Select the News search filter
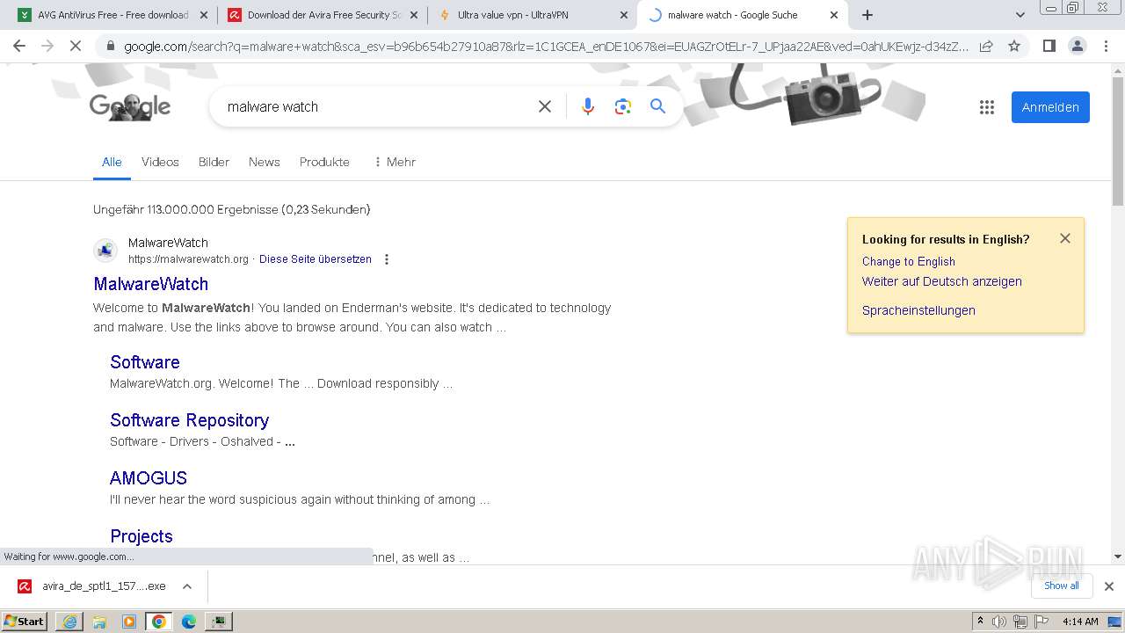This screenshot has height=633, width=1125. [264, 162]
